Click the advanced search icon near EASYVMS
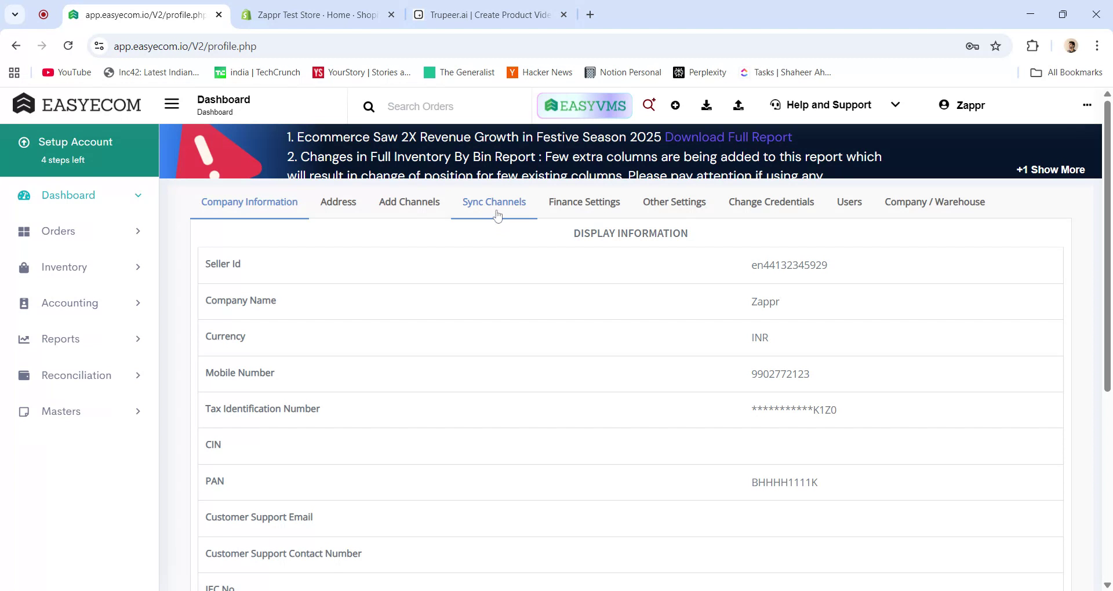The height and width of the screenshot is (591, 1113). [x=649, y=105]
